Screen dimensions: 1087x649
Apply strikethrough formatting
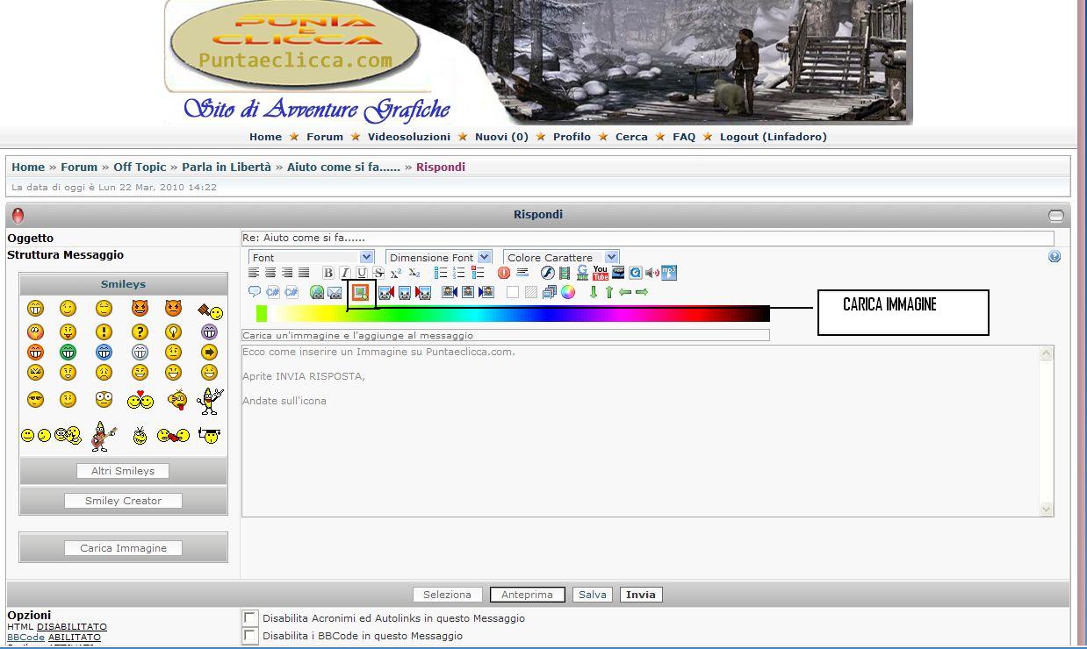pyautogui.click(x=378, y=273)
